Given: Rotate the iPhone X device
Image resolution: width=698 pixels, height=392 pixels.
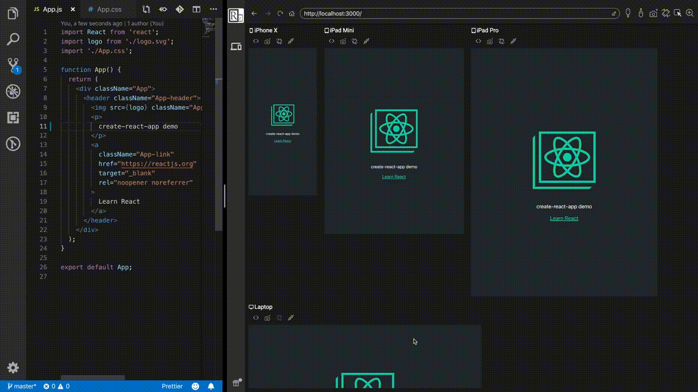Looking at the screenshot, I should click(x=279, y=41).
